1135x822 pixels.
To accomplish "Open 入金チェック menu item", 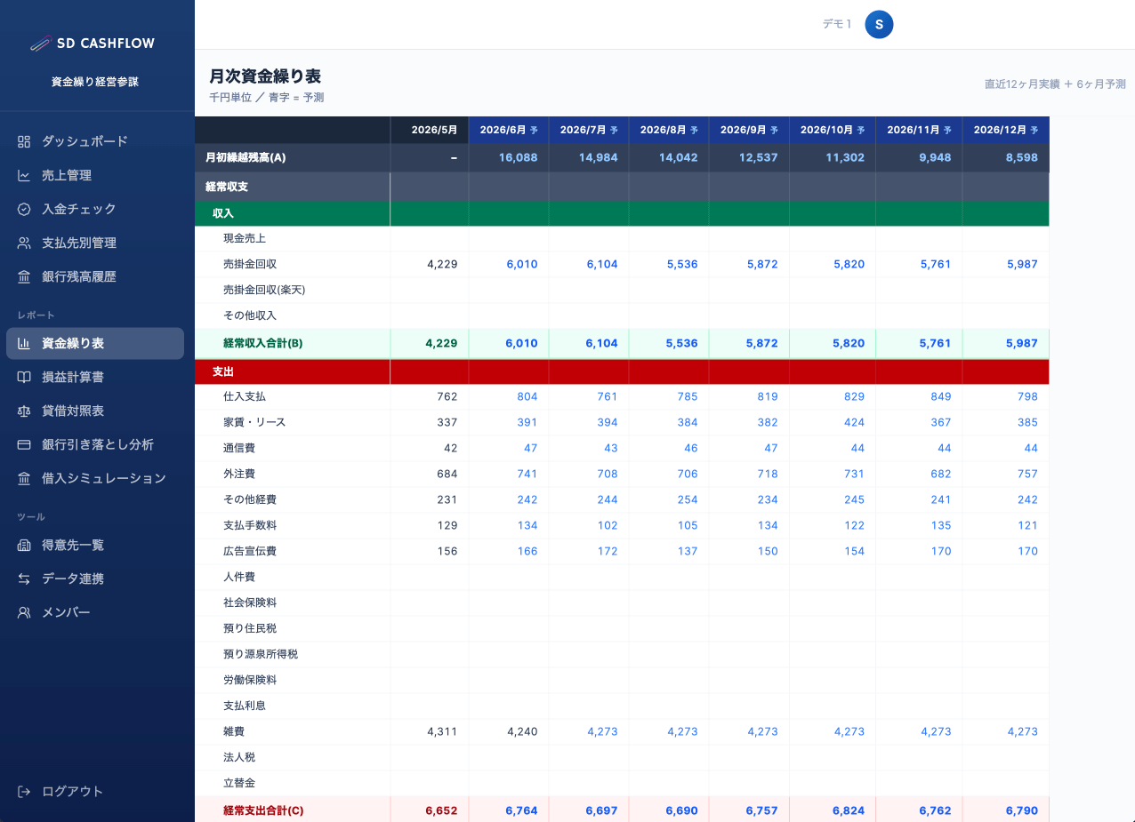I will point(95,209).
